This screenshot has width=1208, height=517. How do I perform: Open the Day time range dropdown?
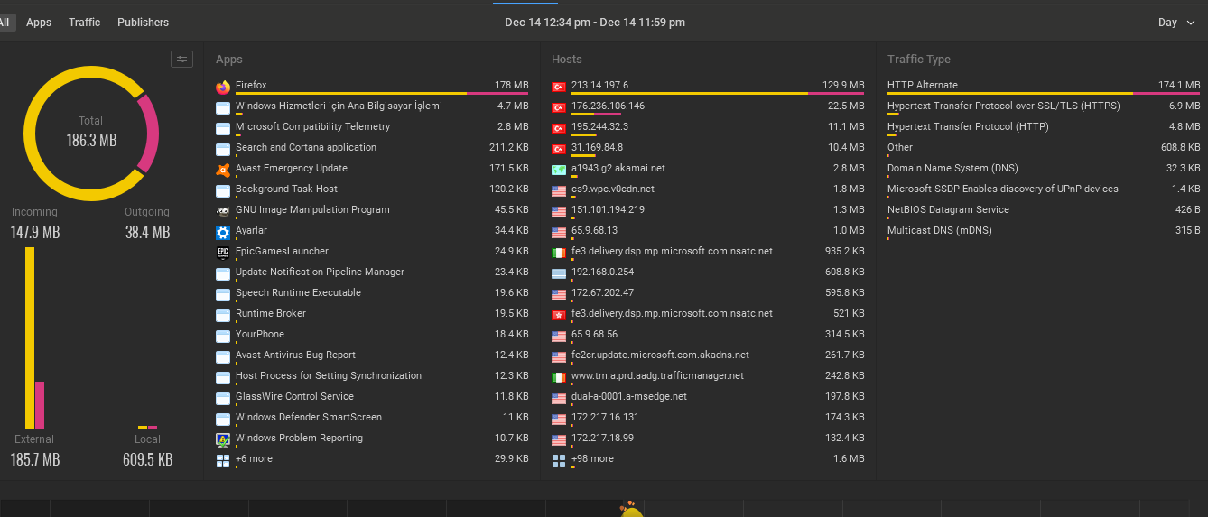click(x=1176, y=23)
